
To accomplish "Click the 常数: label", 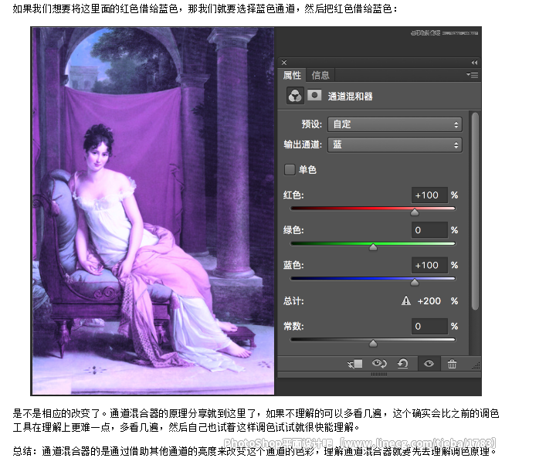I will (293, 326).
